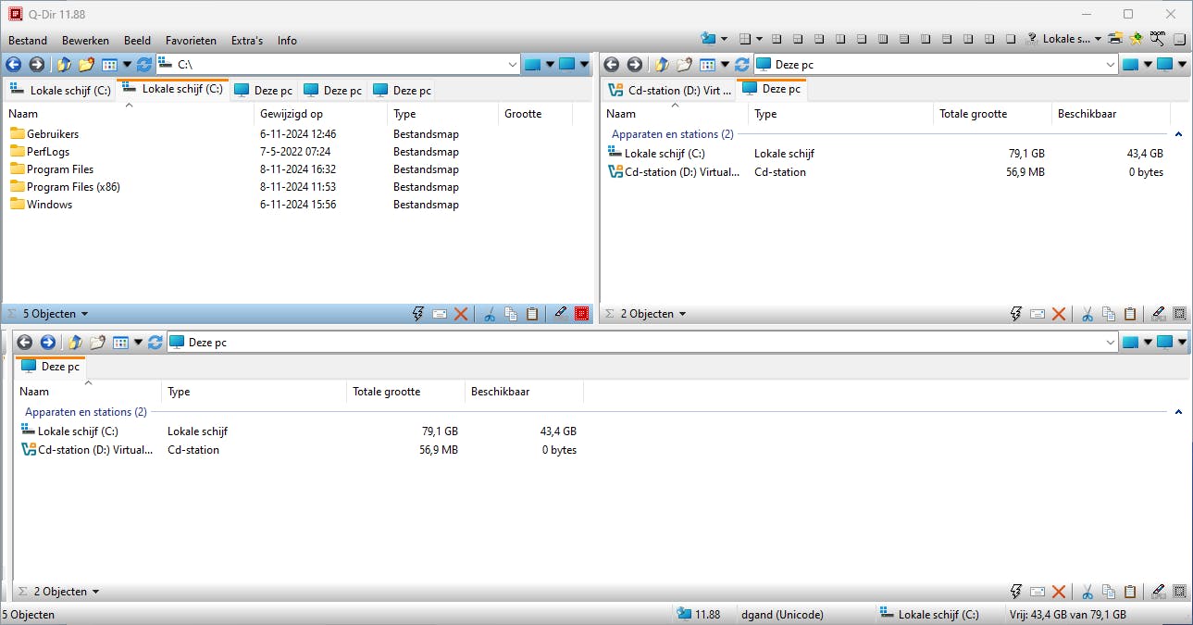This screenshot has width=1193, height=625.
Task: Switch to 'Cd-station (D:) Virt...' tab
Action: point(670,91)
